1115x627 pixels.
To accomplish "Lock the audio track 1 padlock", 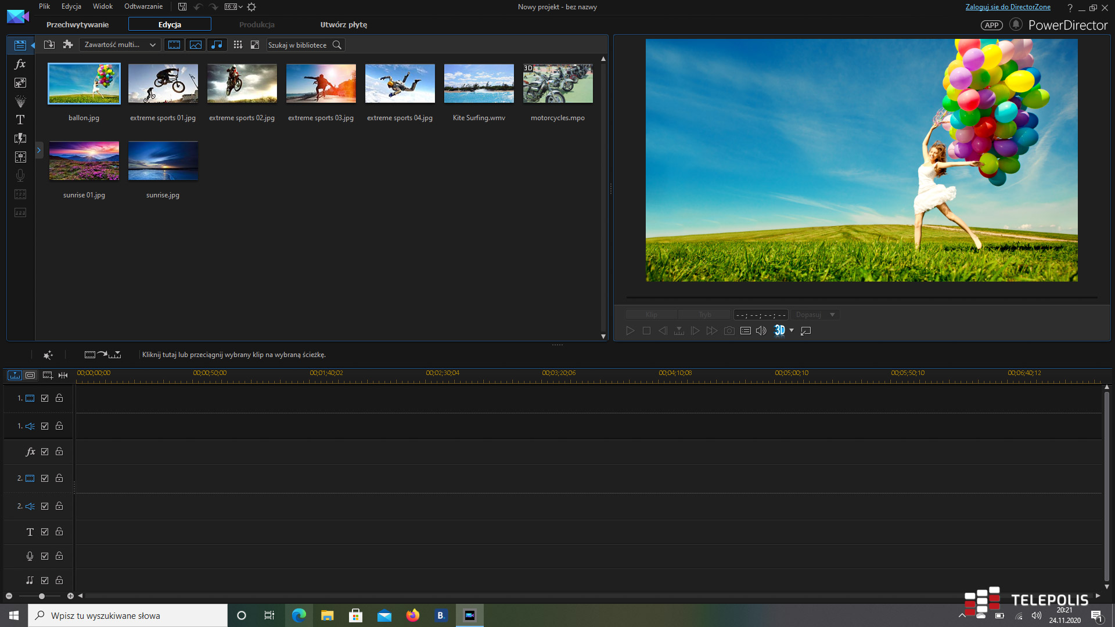I will 59,426.
